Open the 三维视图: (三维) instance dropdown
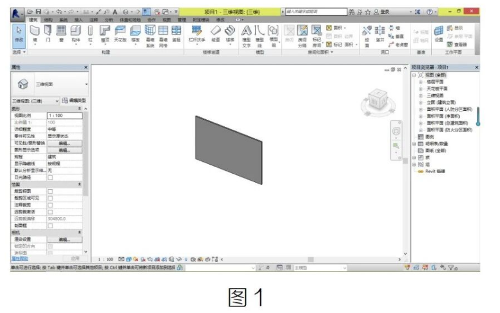This screenshot has height=313, width=500. (x=57, y=101)
